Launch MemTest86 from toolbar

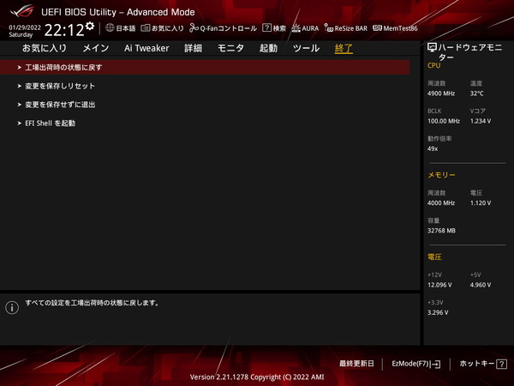click(395, 28)
